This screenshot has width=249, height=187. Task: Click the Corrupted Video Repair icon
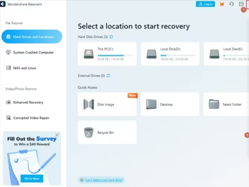tap(8, 118)
